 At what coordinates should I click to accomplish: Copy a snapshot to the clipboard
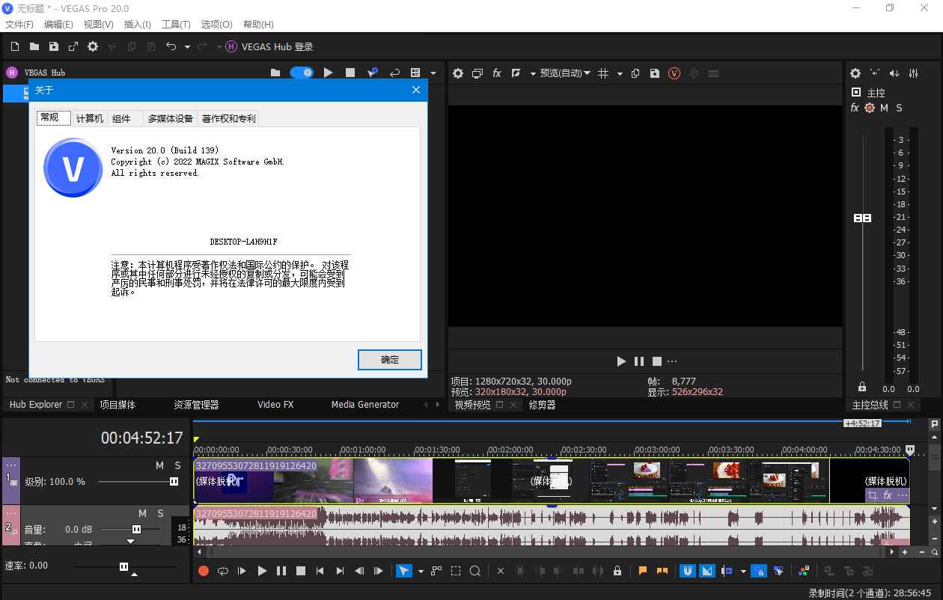point(635,73)
